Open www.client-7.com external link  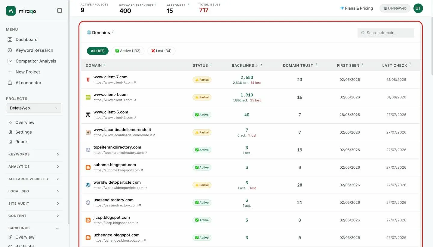coord(115,83)
